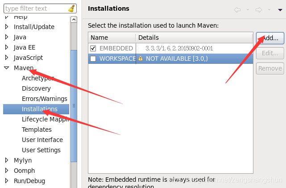The width and height of the screenshot is (286, 188).
Task: Open Templates under Maven
Action: click(37, 130)
